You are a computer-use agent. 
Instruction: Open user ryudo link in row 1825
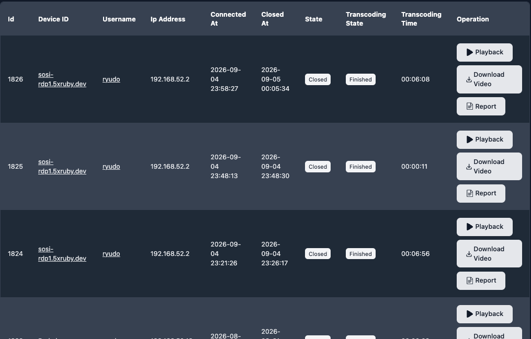(111, 167)
